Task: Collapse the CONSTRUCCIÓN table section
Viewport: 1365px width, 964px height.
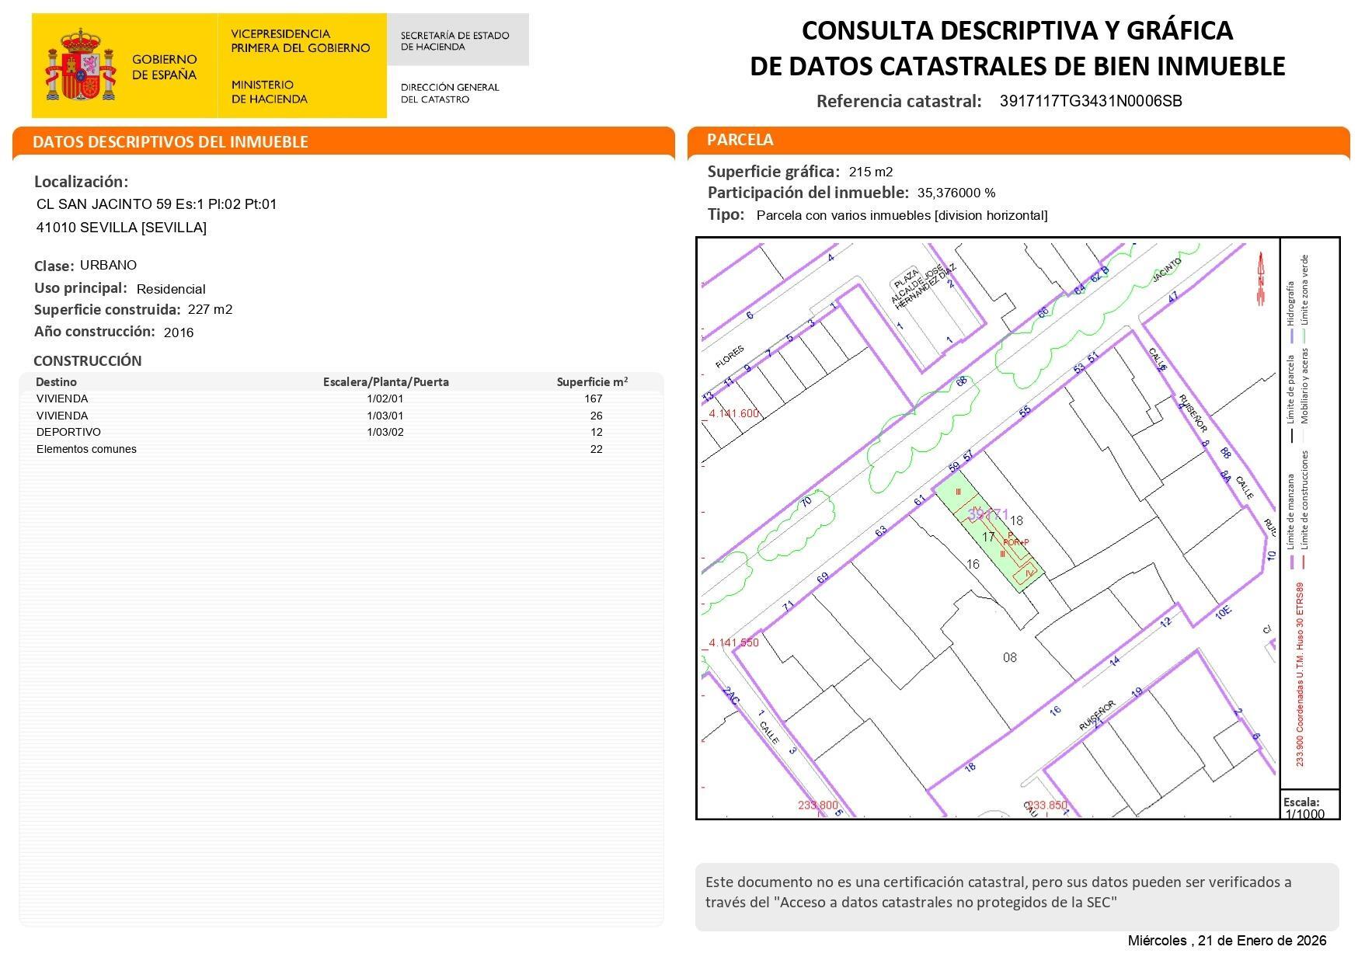Action: pyautogui.click(x=87, y=360)
